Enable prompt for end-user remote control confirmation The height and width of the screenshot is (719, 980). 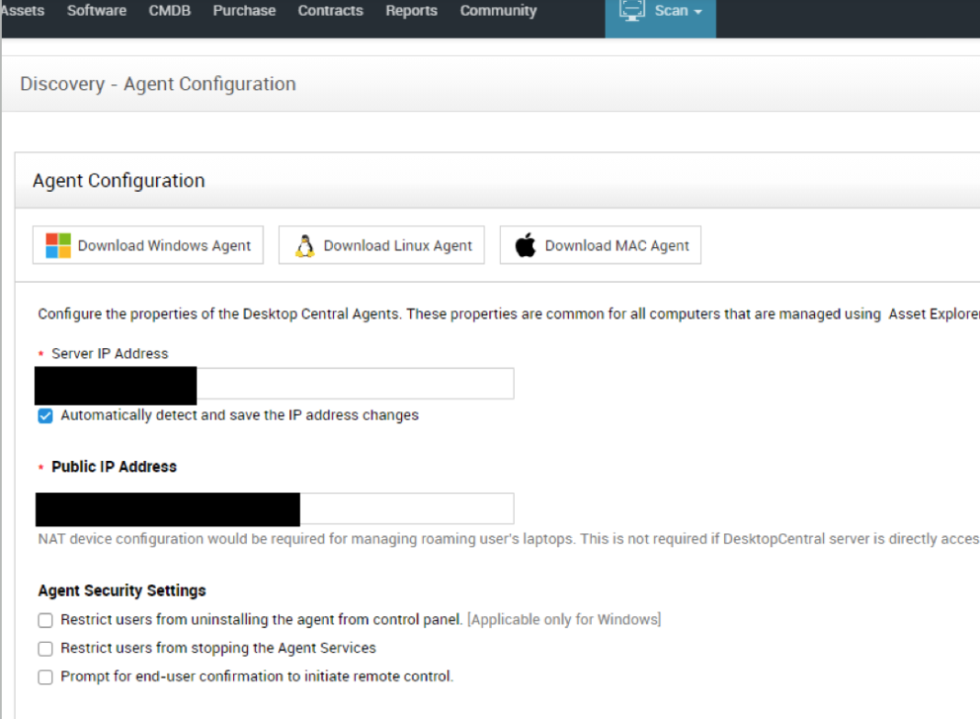pyautogui.click(x=45, y=677)
